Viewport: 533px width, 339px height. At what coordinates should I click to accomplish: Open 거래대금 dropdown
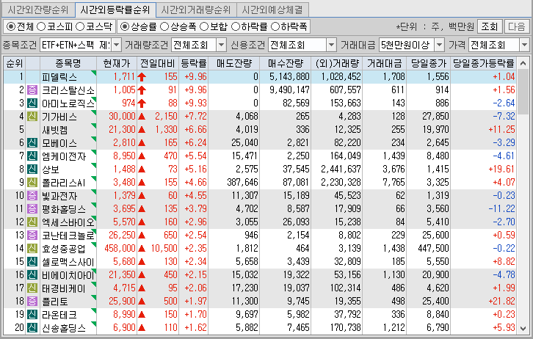tap(440, 45)
